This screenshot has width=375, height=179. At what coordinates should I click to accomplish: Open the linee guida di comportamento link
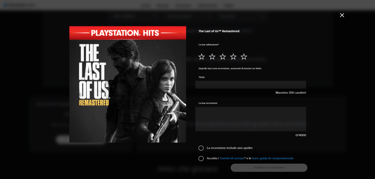(272, 158)
